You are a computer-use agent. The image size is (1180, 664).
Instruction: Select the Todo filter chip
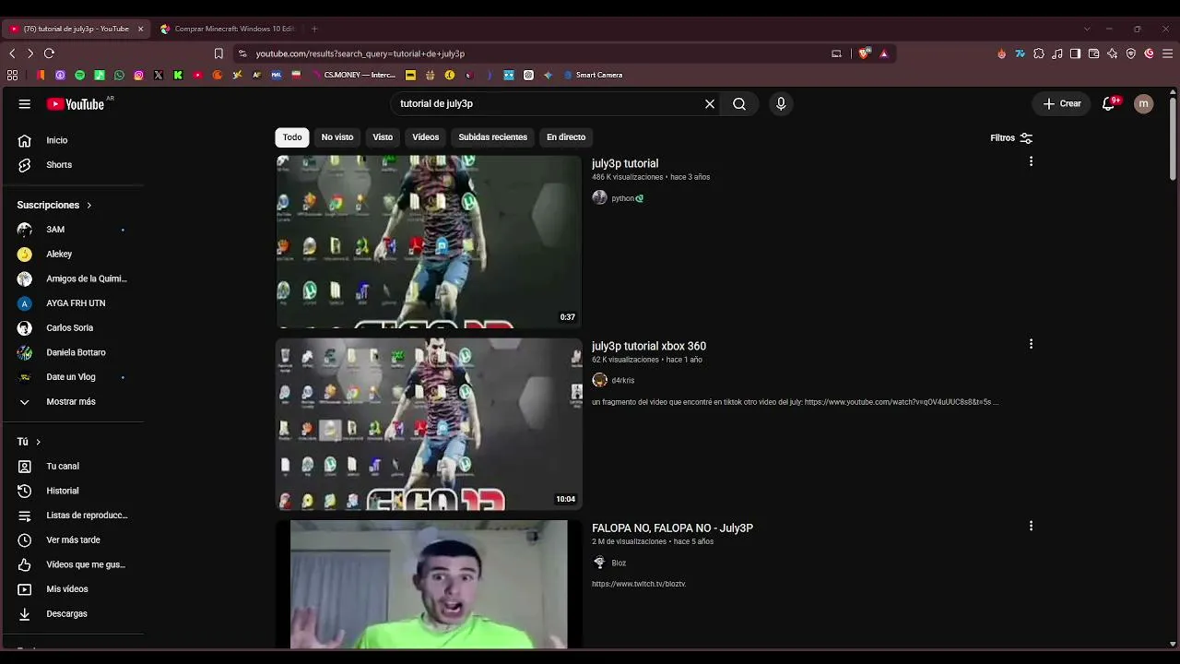tap(292, 137)
